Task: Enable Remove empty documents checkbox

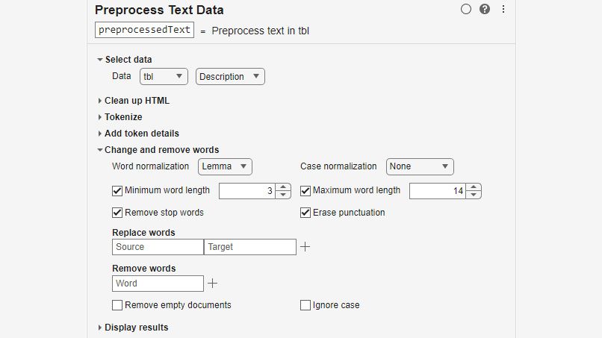Action: [117, 305]
